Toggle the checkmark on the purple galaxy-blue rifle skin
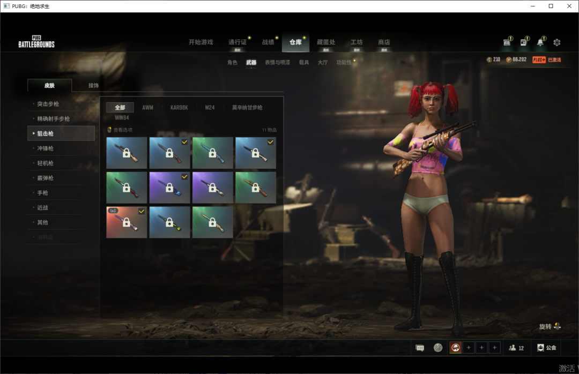Image resolution: width=579 pixels, height=374 pixels. coord(184,177)
